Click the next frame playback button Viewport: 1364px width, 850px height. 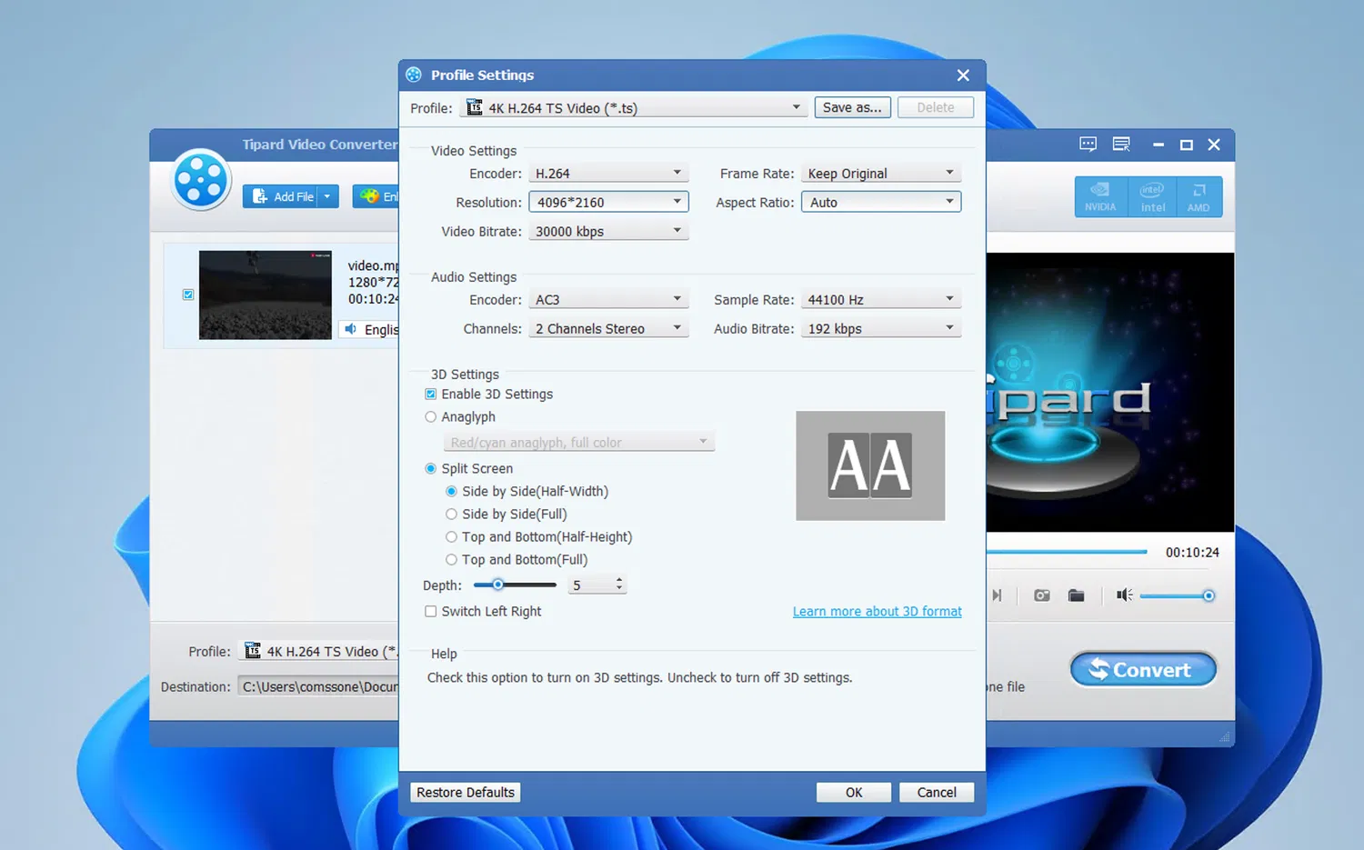click(997, 595)
